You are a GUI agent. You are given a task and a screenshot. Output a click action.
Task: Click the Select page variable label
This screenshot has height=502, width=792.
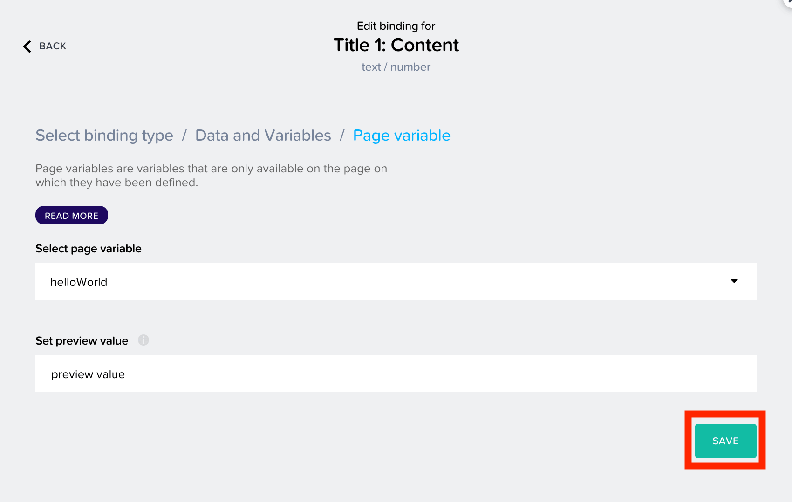tap(89, 249)
